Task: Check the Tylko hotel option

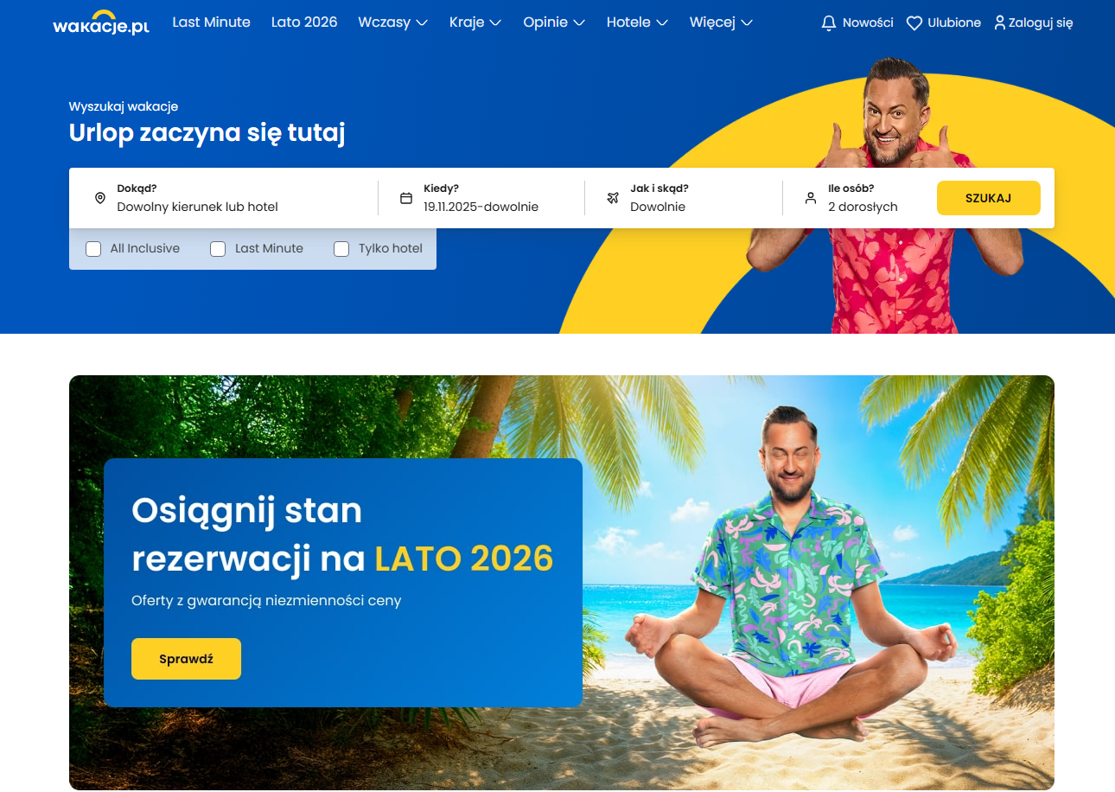Action: coord(341,249)
